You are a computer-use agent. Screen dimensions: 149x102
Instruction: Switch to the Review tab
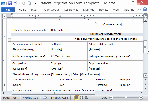point(104,10)
